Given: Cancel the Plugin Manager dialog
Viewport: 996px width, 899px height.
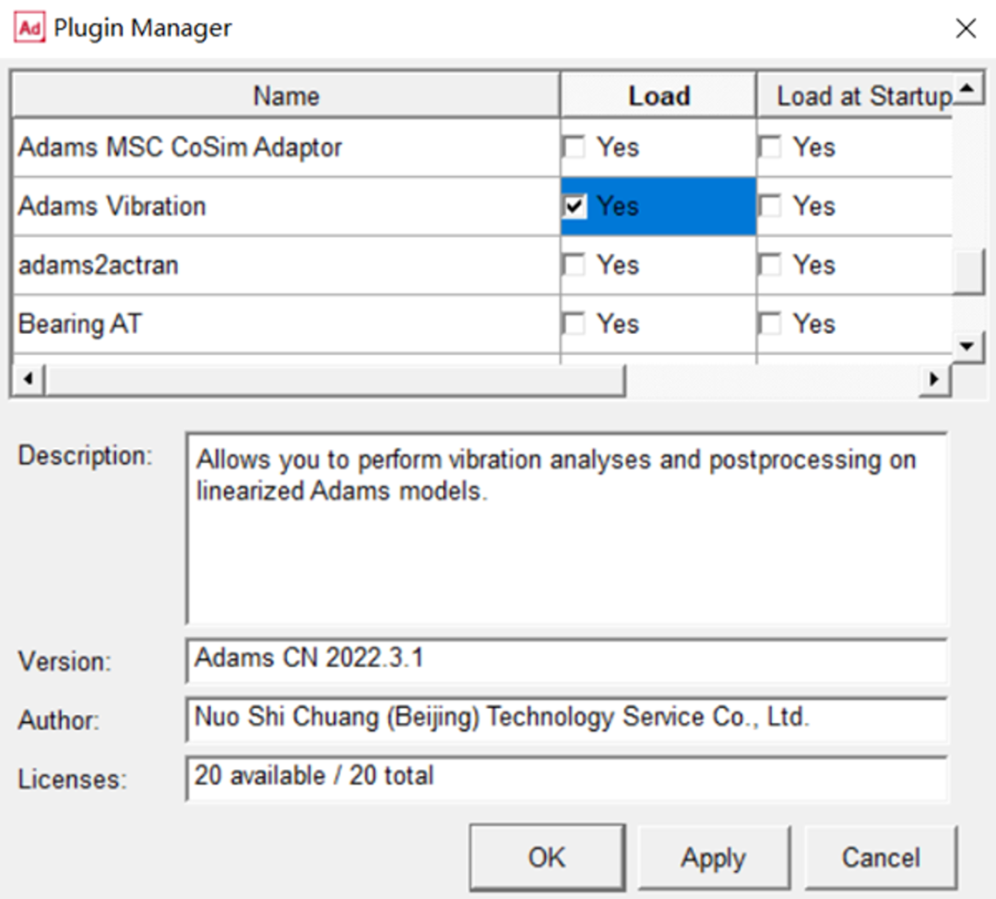Looking at the screenshot, I should point(881,858).
